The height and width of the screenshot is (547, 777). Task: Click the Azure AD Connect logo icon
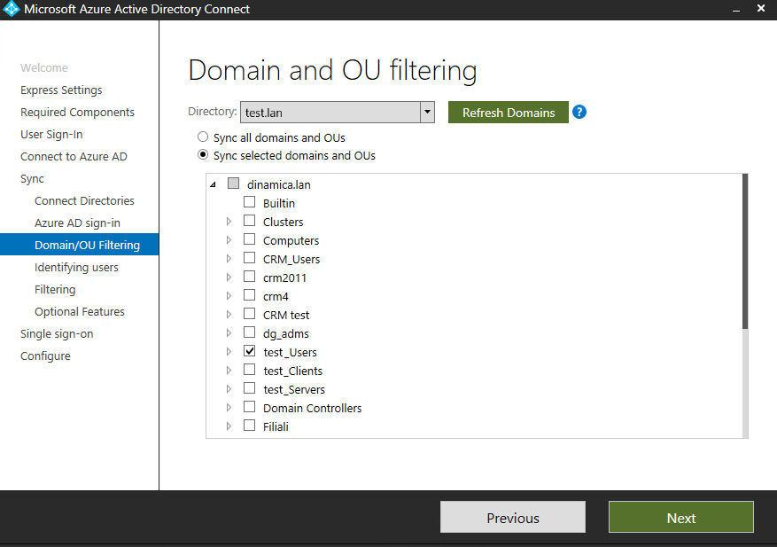point(11,9)
